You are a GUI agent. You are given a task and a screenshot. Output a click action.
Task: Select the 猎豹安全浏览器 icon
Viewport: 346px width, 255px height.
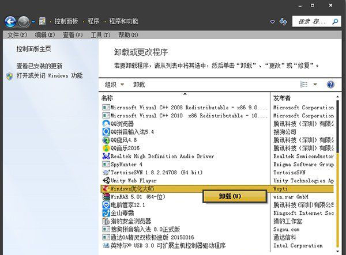click(x=106, y=221)
